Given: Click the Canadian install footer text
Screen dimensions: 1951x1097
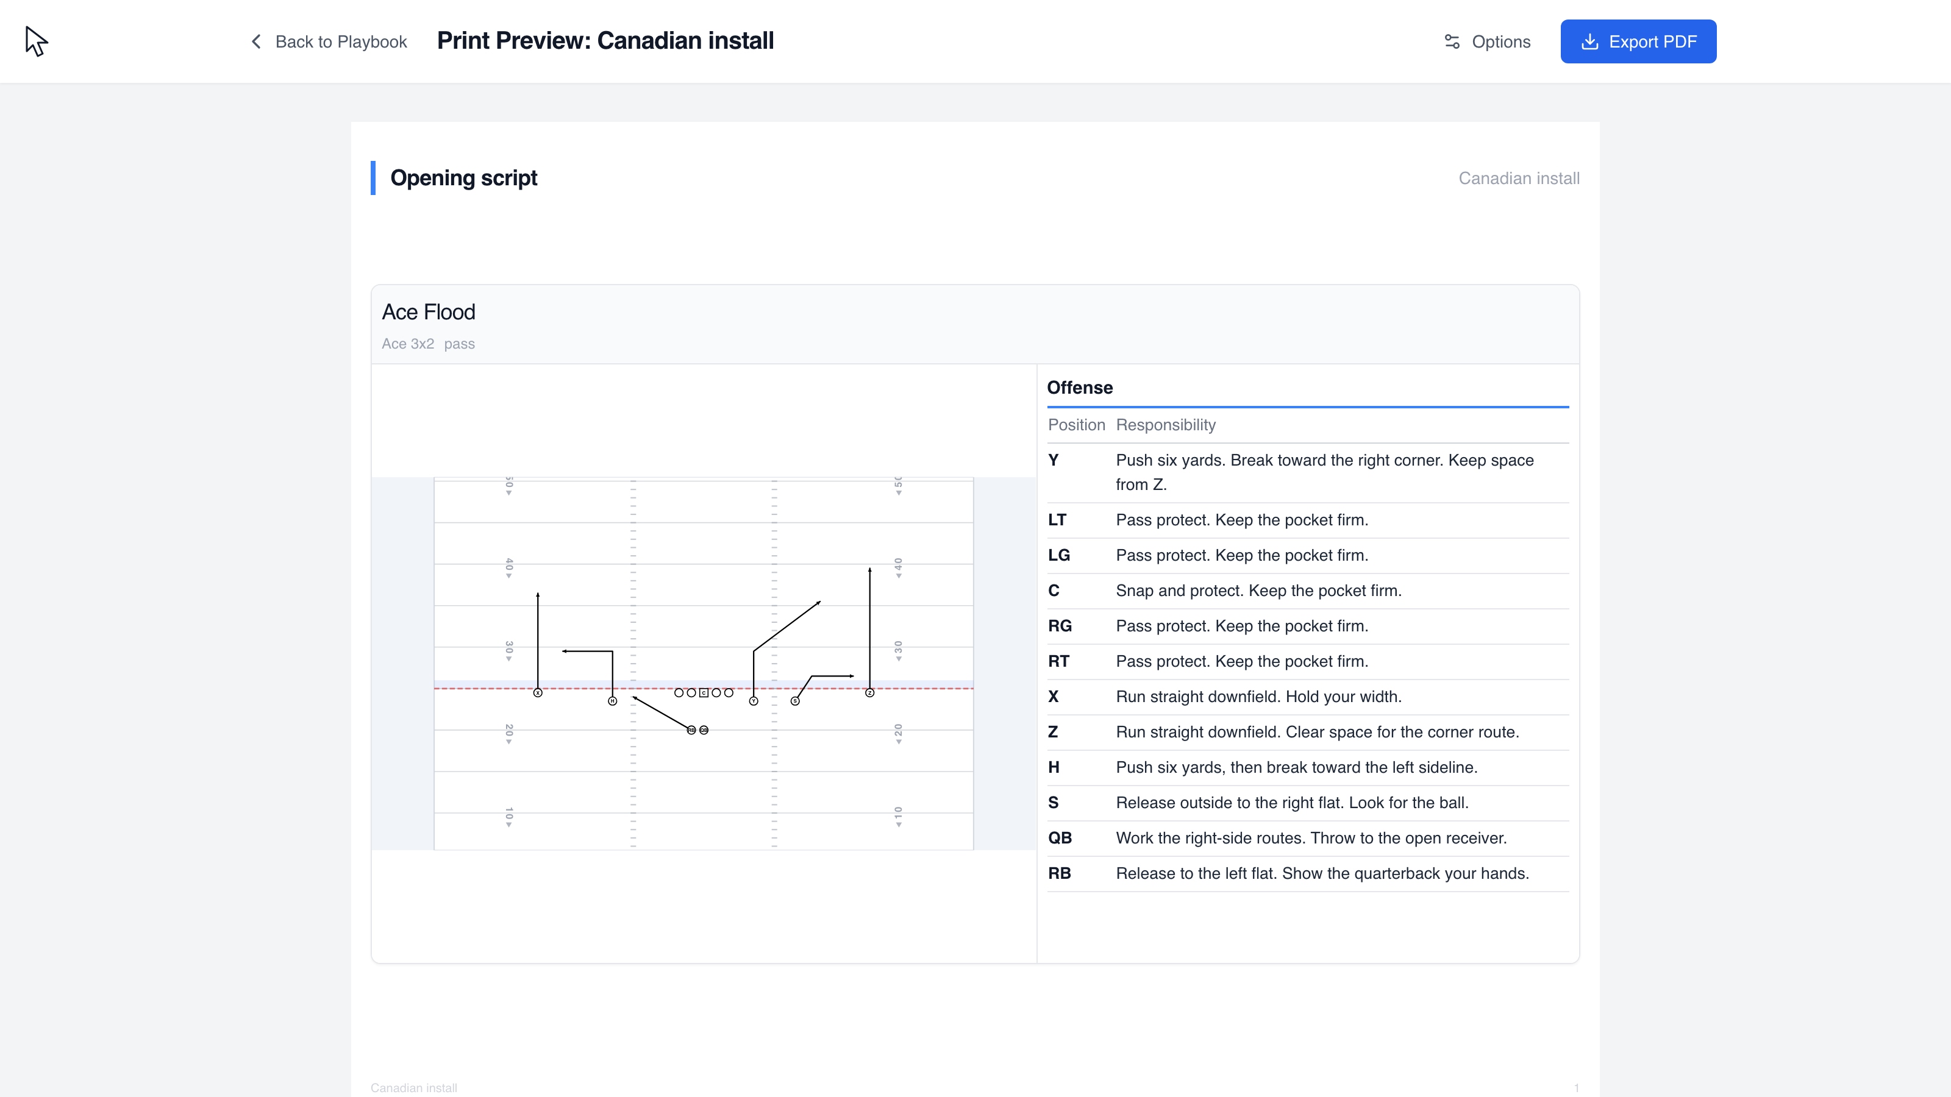Looking at the screenshot, I should point(413,1088).
